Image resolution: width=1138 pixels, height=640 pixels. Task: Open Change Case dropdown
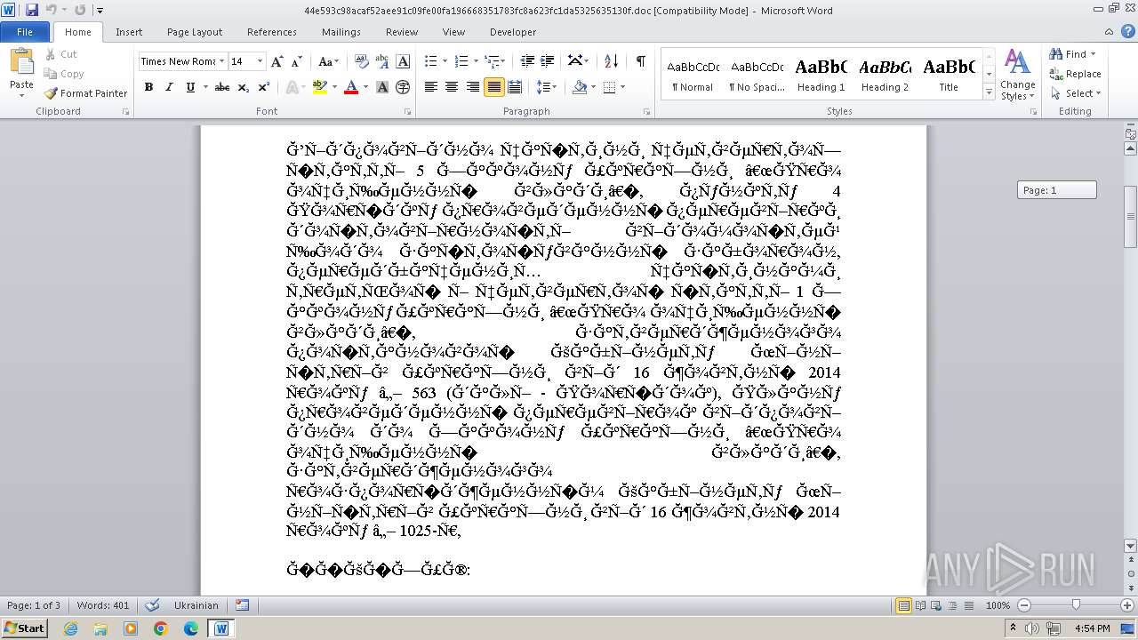[x=328, y=61]
